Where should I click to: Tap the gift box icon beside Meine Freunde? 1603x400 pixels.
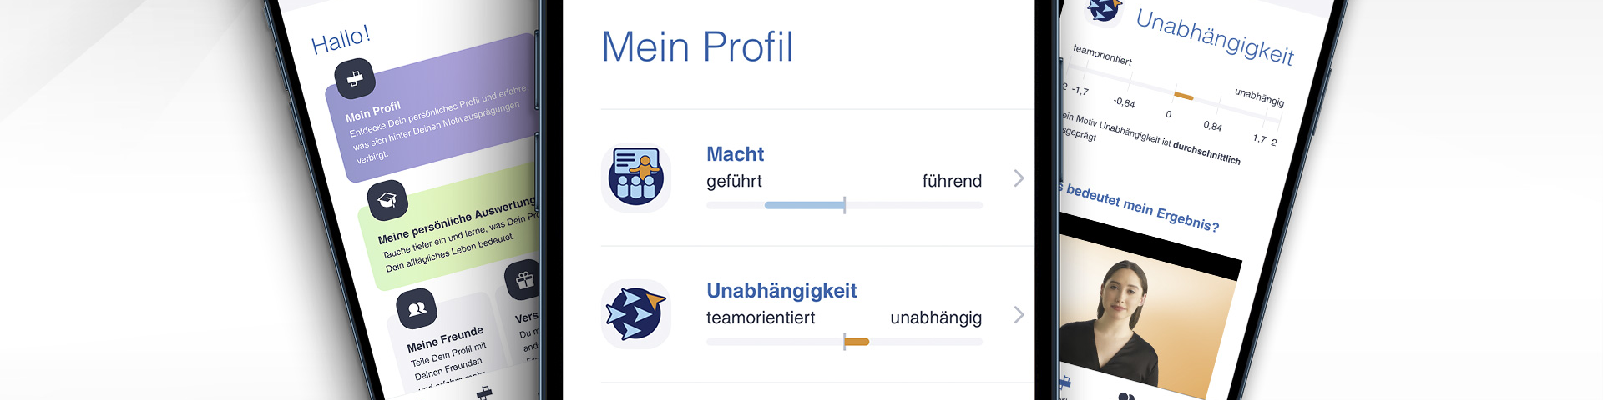click(x=524, y=280)
